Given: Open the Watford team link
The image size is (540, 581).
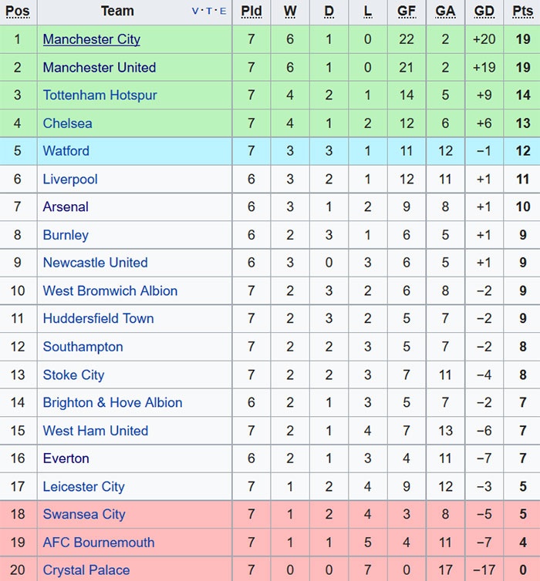Looking at the screenshot, I should 66,151.
